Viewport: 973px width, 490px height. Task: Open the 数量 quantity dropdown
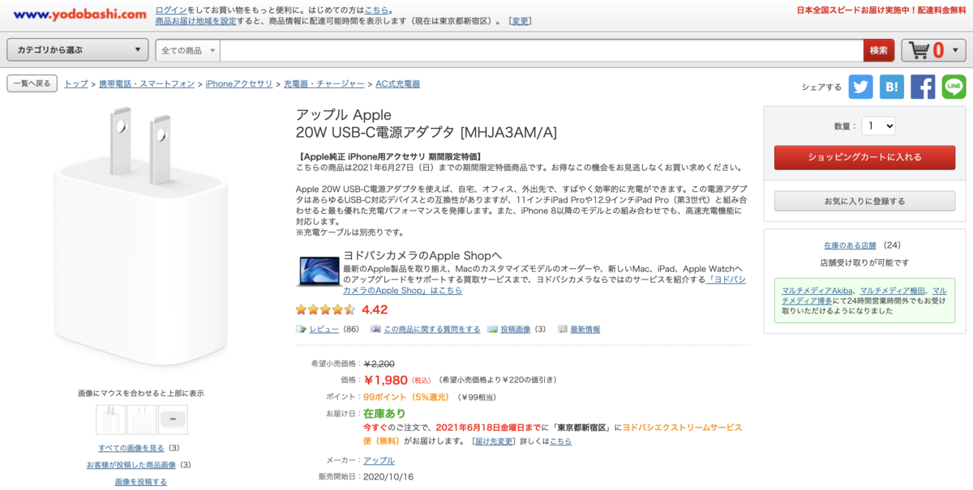878,126
